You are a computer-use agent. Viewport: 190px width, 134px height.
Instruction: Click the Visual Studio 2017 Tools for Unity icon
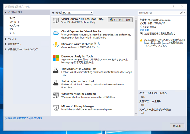click(56, 21)
